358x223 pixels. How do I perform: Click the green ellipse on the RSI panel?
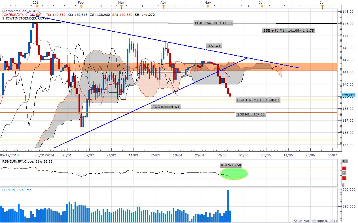click(234, 173)
